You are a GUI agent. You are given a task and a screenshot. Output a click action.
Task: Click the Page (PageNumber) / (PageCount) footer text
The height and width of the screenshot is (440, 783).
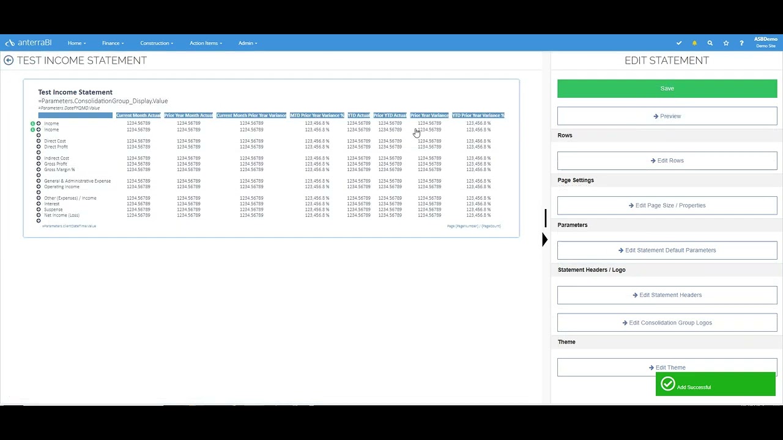tap(473, 226)
